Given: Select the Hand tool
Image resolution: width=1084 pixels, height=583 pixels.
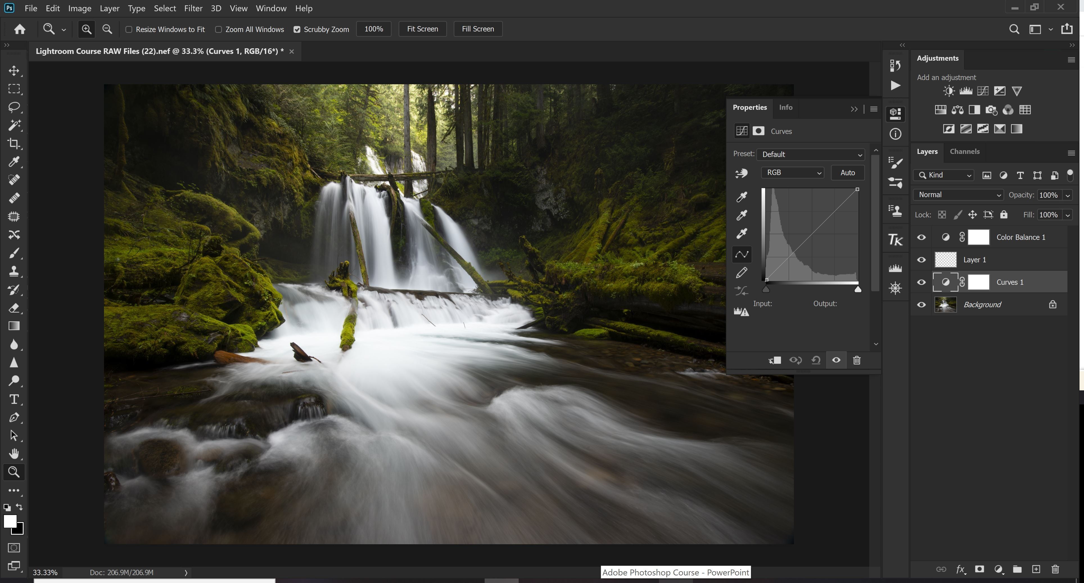Looking at the screenshot, I should click(14, 454).
